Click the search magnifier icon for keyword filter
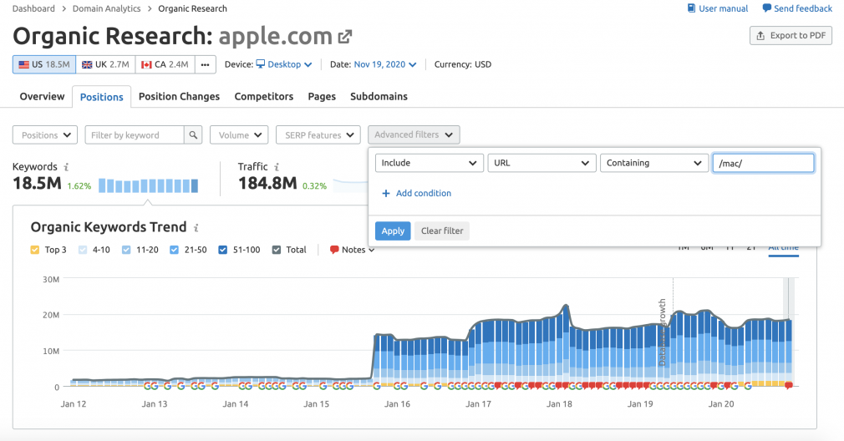 193,135
